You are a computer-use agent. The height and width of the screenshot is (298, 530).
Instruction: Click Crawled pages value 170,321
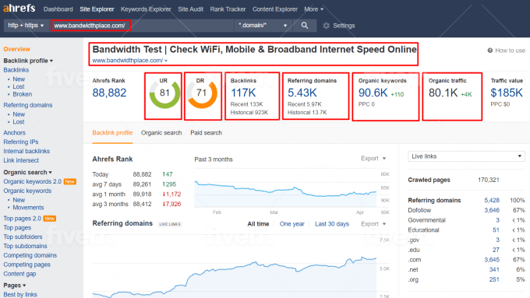click(489, 180)
